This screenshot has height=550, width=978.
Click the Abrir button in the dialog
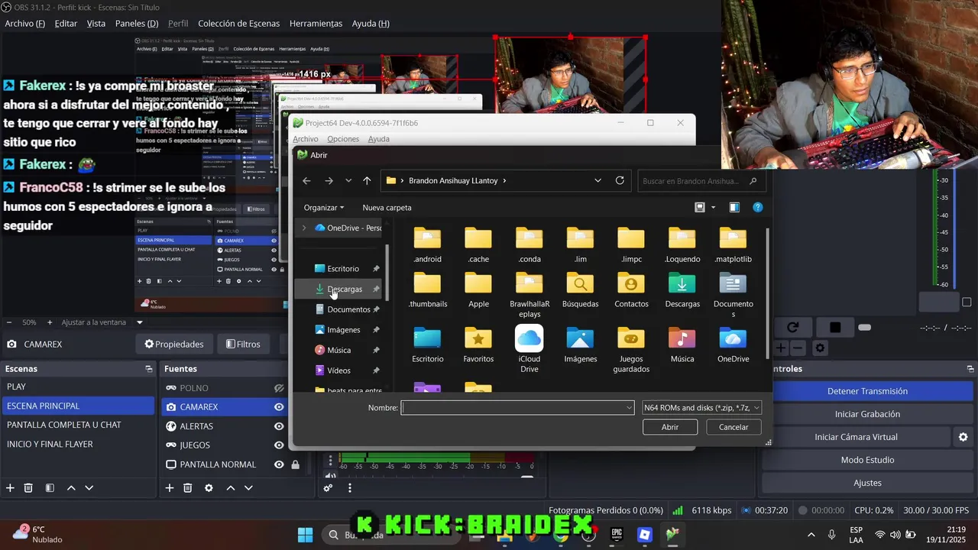(670, 427)
